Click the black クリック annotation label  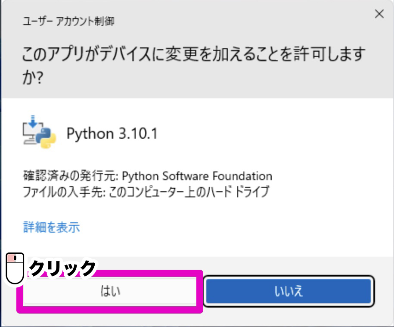tap(62, 268)
